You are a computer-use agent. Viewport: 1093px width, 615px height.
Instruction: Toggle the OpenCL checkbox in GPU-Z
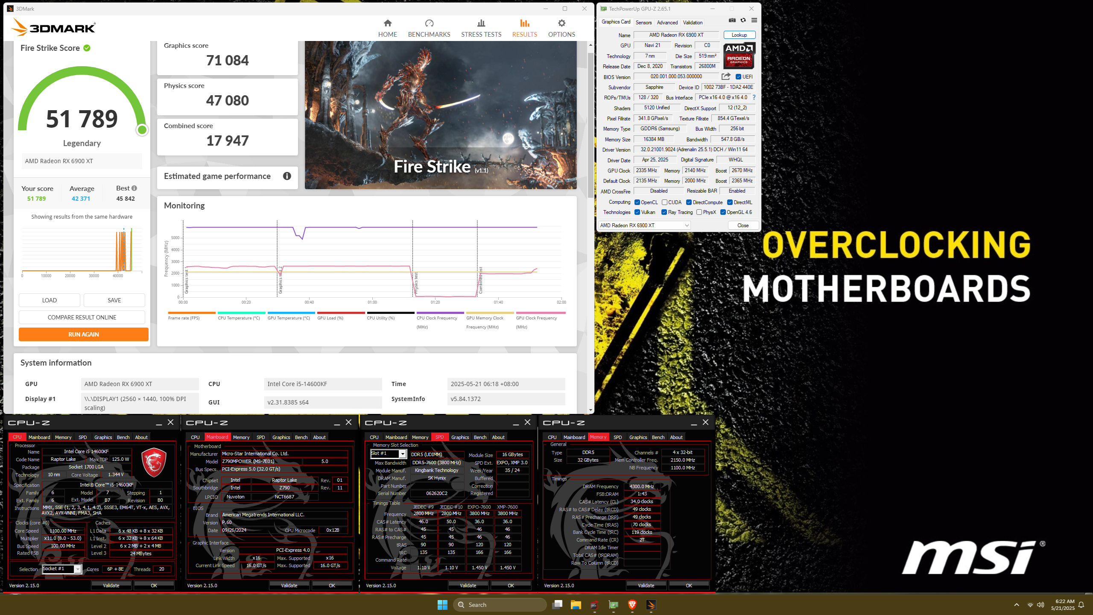point(637,202)
